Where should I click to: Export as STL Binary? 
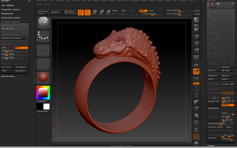click(21, 67)
